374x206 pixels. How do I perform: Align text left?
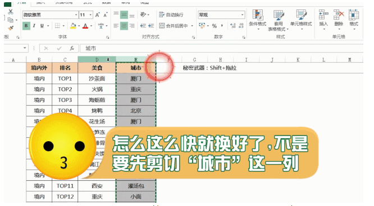pos(116,26)
